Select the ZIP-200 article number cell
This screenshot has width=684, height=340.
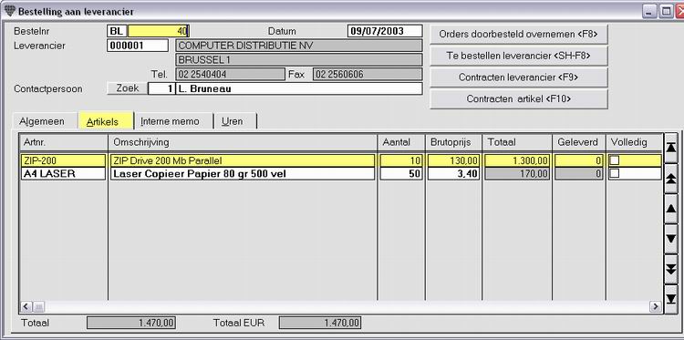pos(63,160)
